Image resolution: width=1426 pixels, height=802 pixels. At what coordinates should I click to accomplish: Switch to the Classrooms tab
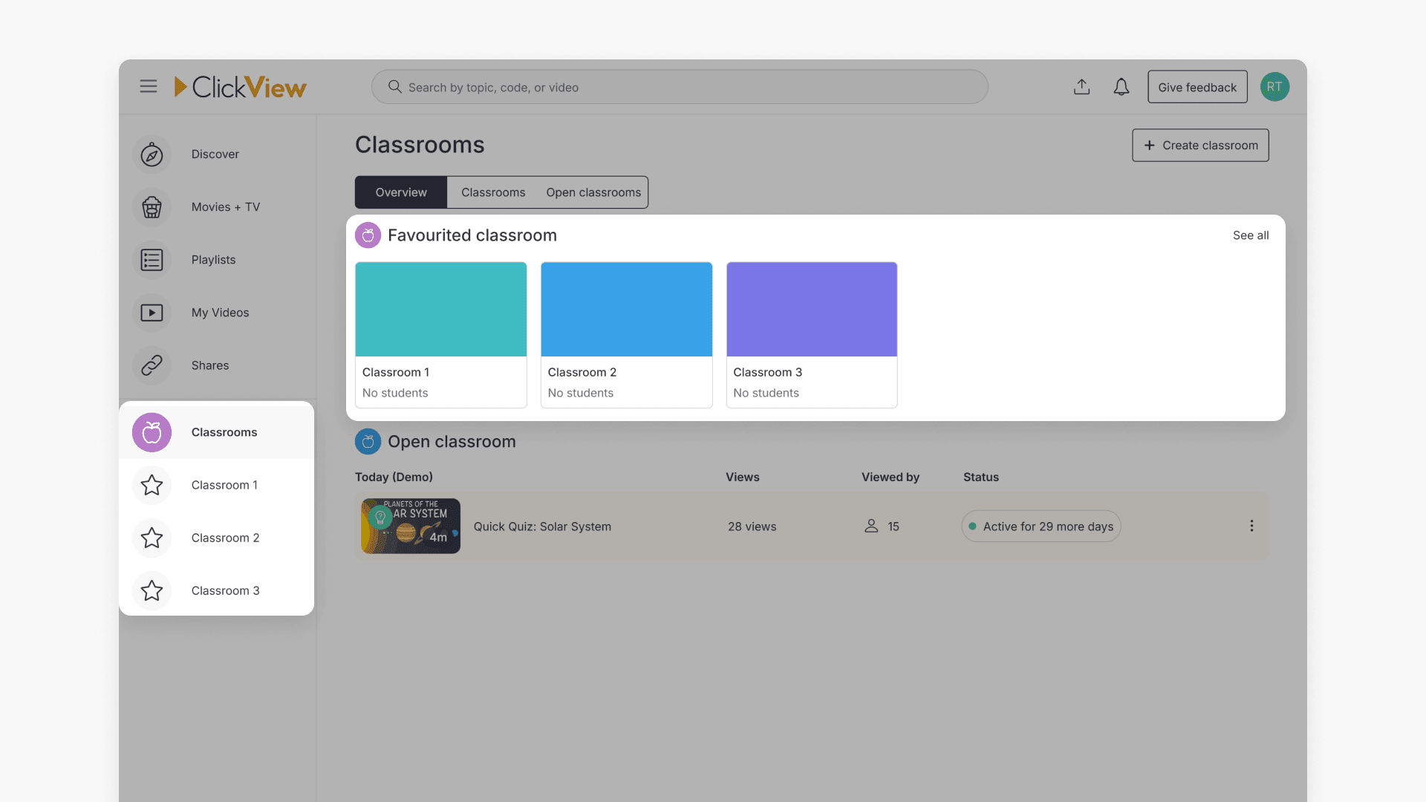(x=492, y=192)
